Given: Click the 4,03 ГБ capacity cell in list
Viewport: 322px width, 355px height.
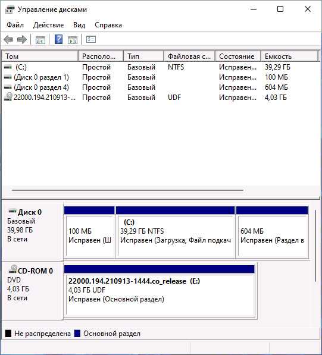Looking at the screenshot, I should click(276, 98).
